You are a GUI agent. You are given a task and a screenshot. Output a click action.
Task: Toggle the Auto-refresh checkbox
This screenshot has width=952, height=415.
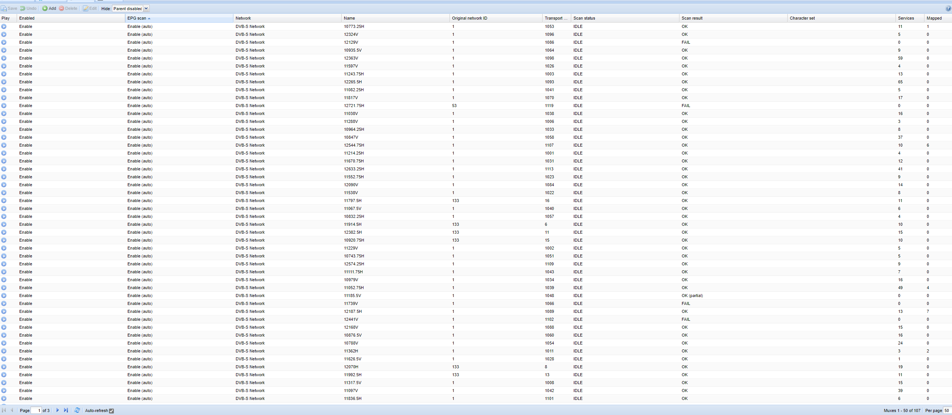click(x=112, y=411)
